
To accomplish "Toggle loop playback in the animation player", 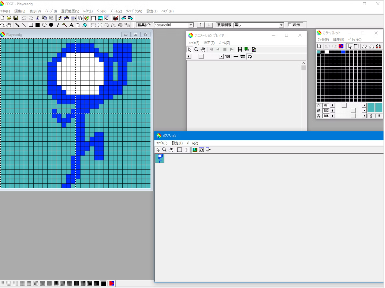I will (x=250, y=57).
